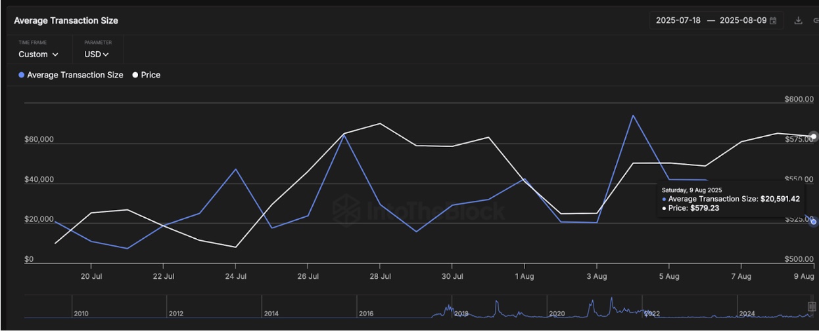Click the date range field 2025-07-18 — 2025-08-09
The width and height of the screenshot is (819, 332).
tap(716, 20)
